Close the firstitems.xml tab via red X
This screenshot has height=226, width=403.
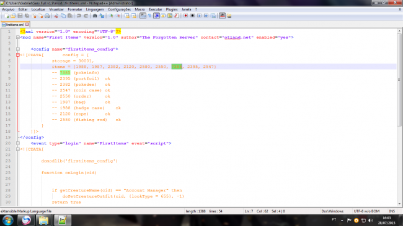click(x=27, y=25)
